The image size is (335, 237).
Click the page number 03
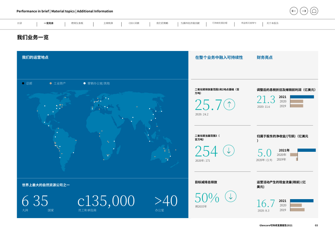[x=316, y=225]
